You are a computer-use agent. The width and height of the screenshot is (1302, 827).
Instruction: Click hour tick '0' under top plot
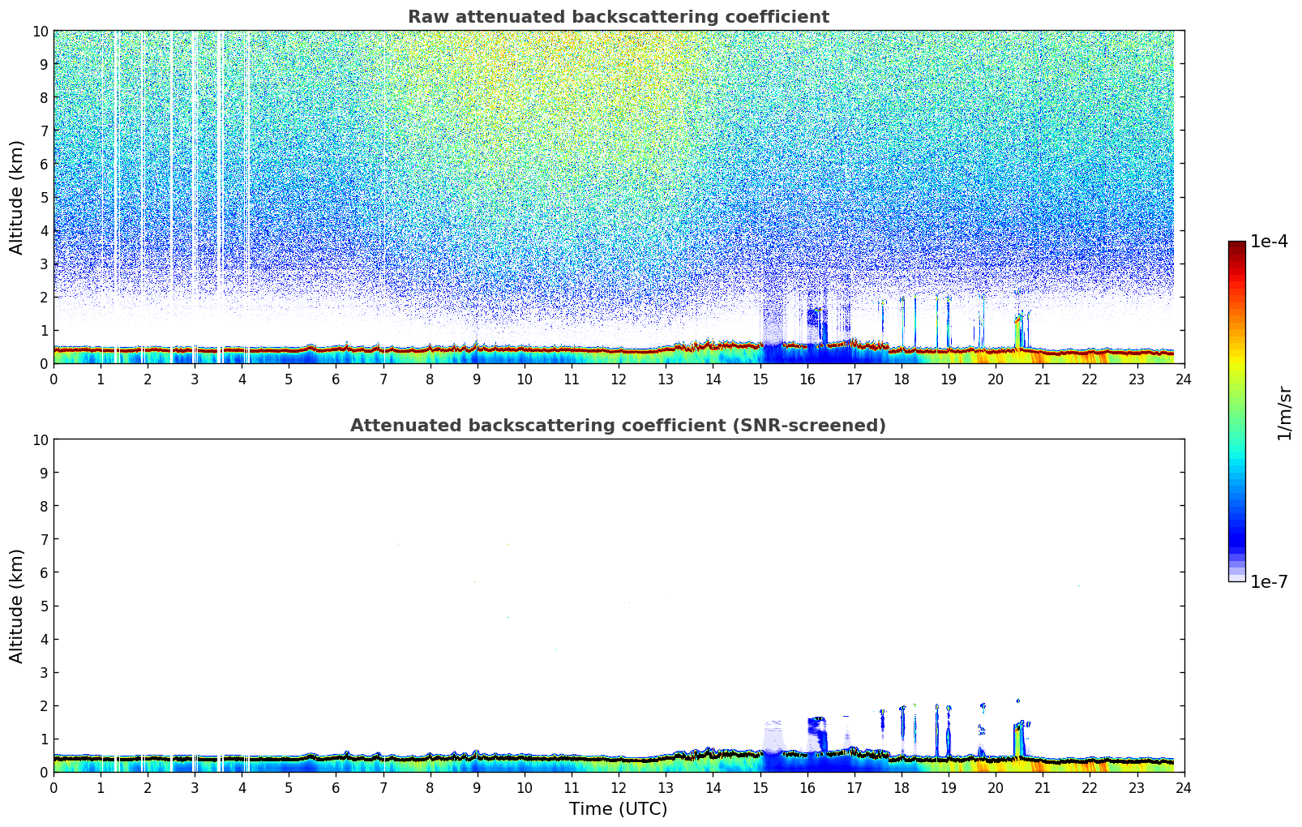pyautogui.click(x=54, y=379)
